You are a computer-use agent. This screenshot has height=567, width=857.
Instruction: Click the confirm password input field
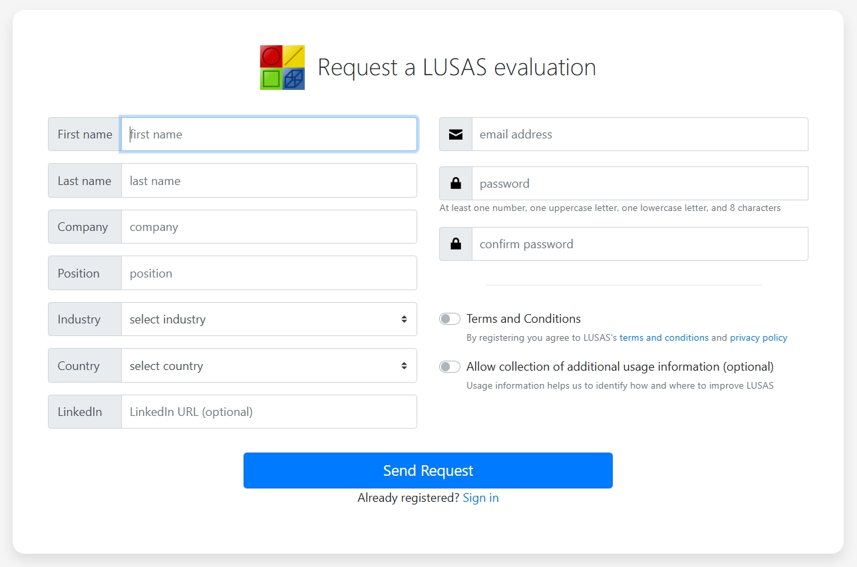[x=640, y=244]
